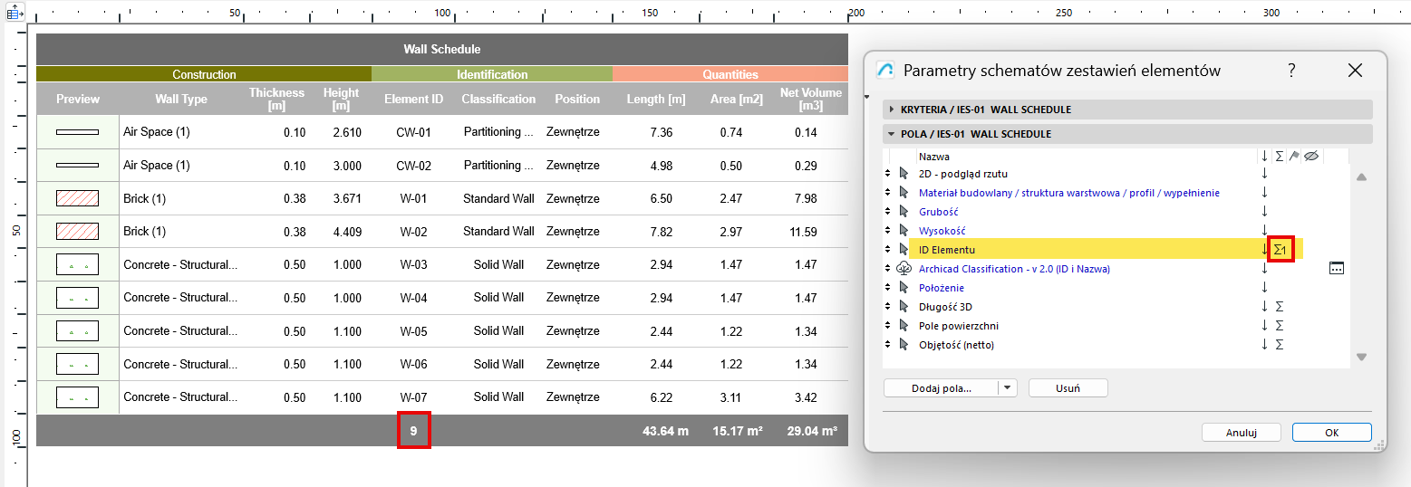1411x487 pixels.
Task: Click the sum column header icon
Action: (1279, 157)
